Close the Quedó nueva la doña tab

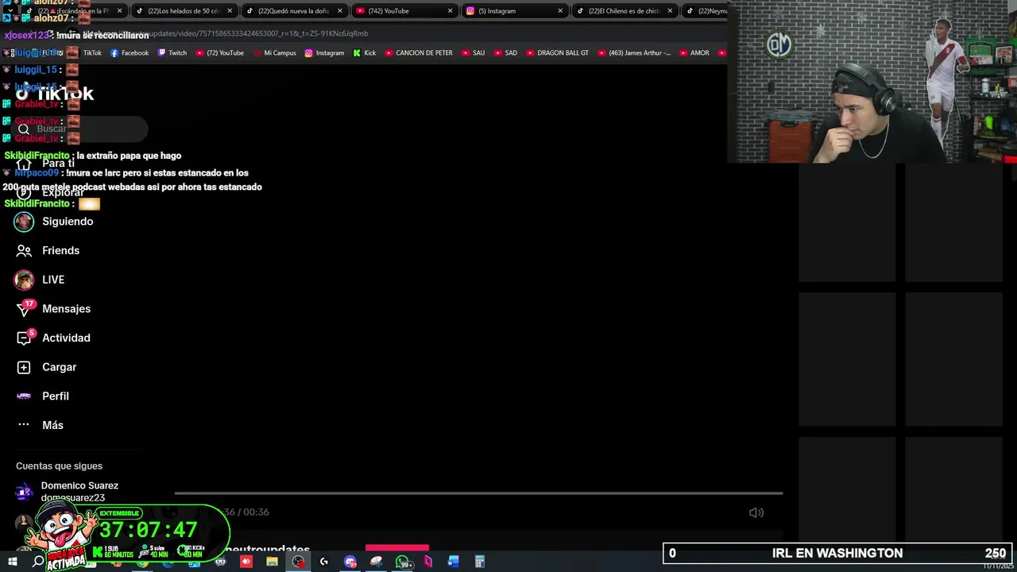coord(340,11)
